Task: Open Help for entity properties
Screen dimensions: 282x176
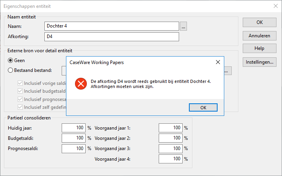Action: tap(259, 48)
